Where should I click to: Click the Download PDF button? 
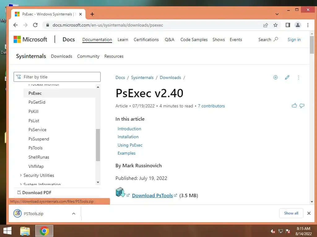[x=34, y=193]
